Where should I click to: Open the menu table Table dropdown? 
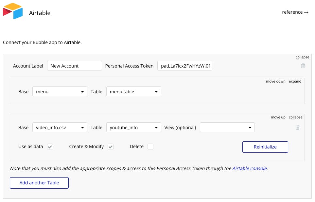(134, 92)
